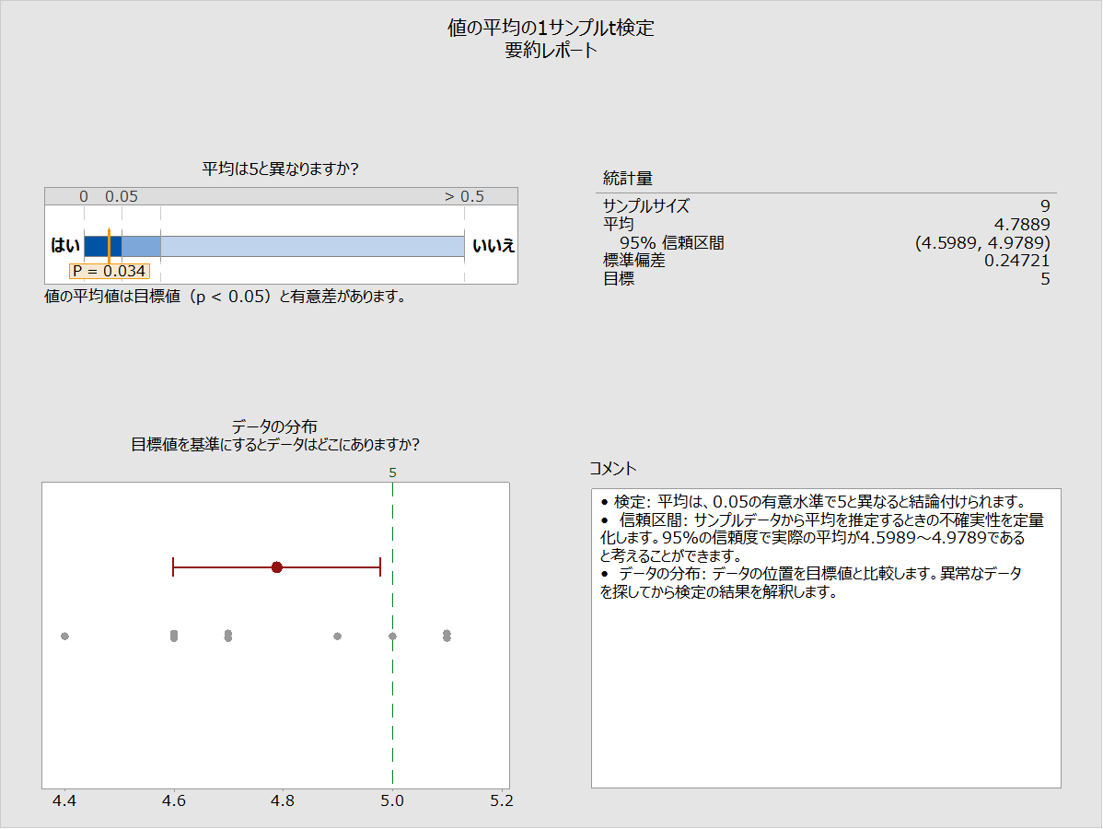Screen dimensions: 1103x829
Task: Click the gray data point at 4.9
Action: click(x=338, y=636)
